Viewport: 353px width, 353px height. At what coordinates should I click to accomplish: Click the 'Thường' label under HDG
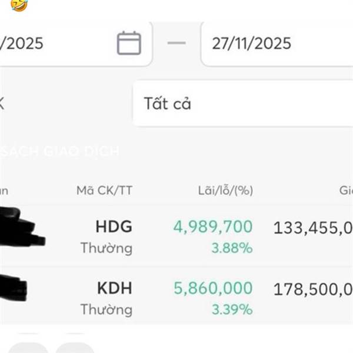106,248
